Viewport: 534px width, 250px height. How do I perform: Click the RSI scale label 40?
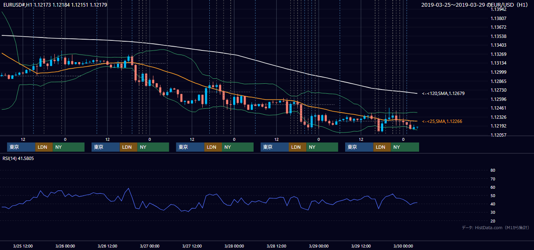[493, 204]
